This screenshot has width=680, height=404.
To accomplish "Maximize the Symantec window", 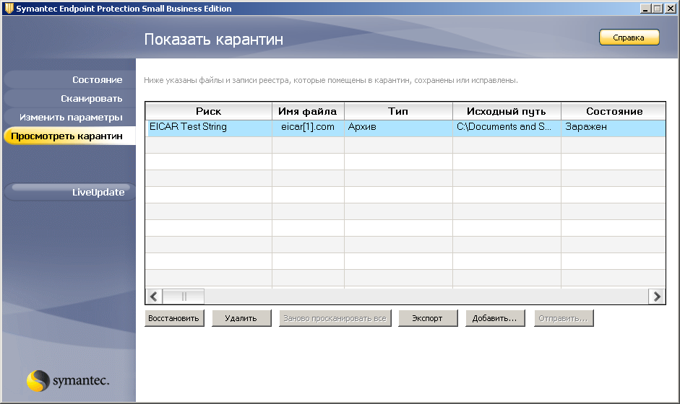I will (657, 8).
